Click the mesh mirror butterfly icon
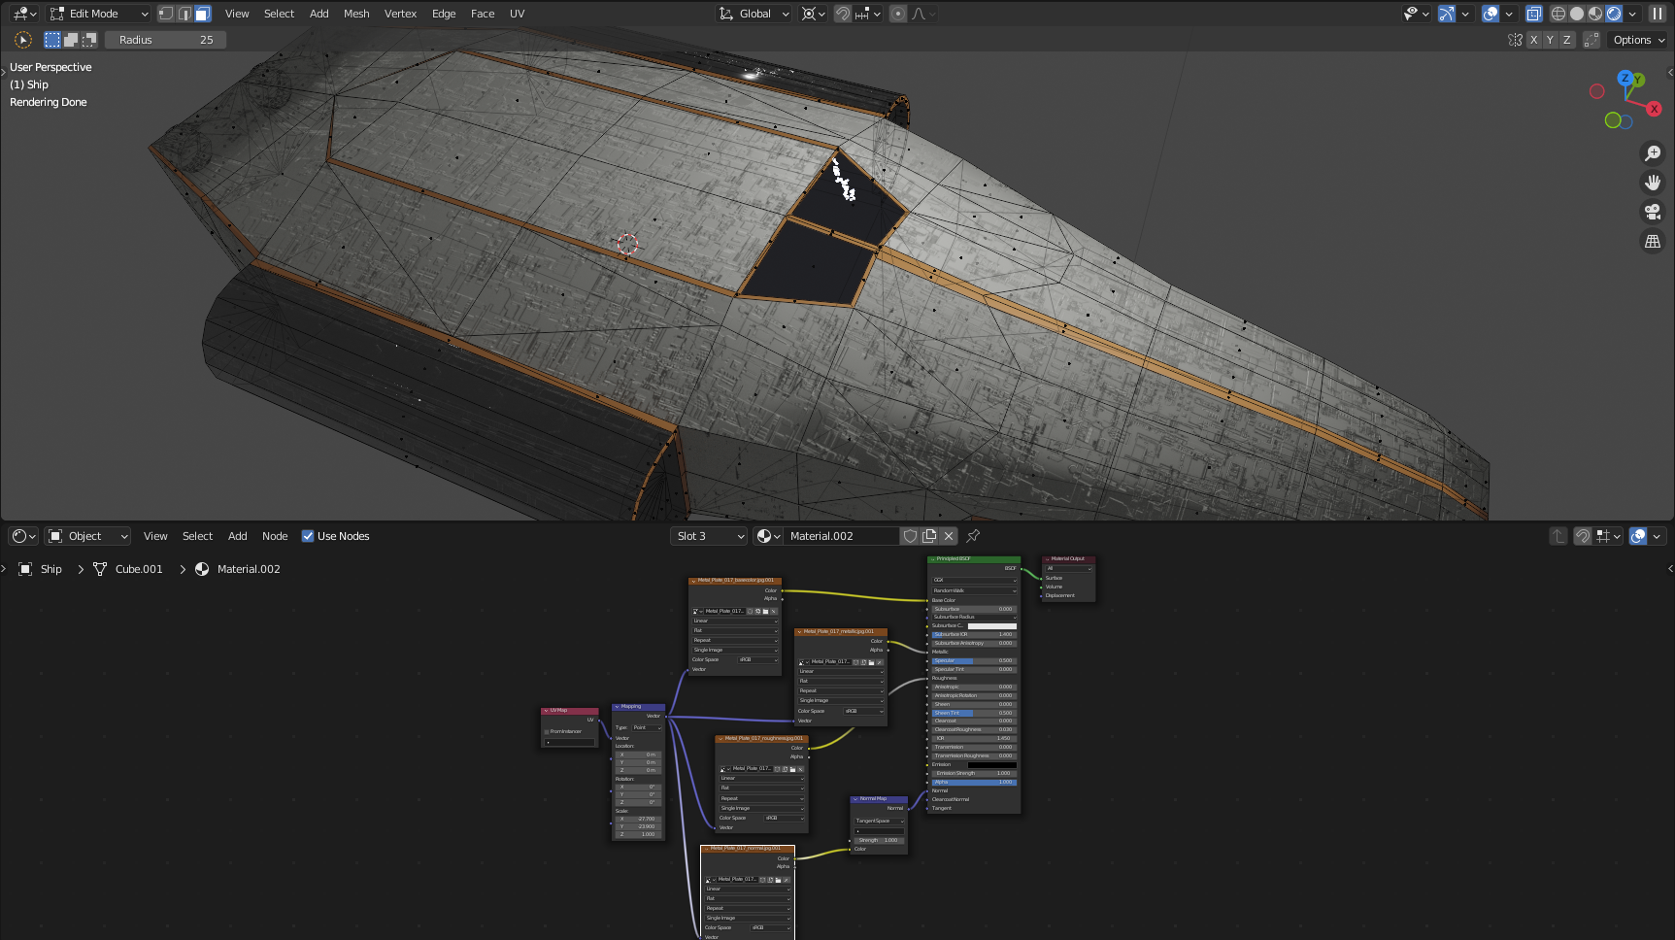The height and width of the screenshot is (940, 1675). click(1515, 40)
